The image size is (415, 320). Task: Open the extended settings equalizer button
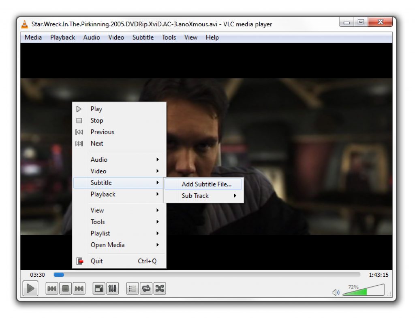pyautogui.click(x=112, y=288)
